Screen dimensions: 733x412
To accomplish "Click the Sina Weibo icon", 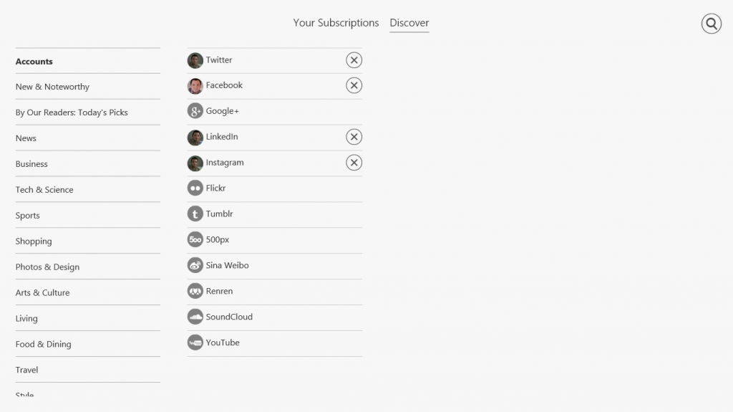I will [x=195, y=266].
